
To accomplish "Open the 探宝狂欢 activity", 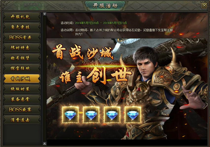I will pos(22,68).
